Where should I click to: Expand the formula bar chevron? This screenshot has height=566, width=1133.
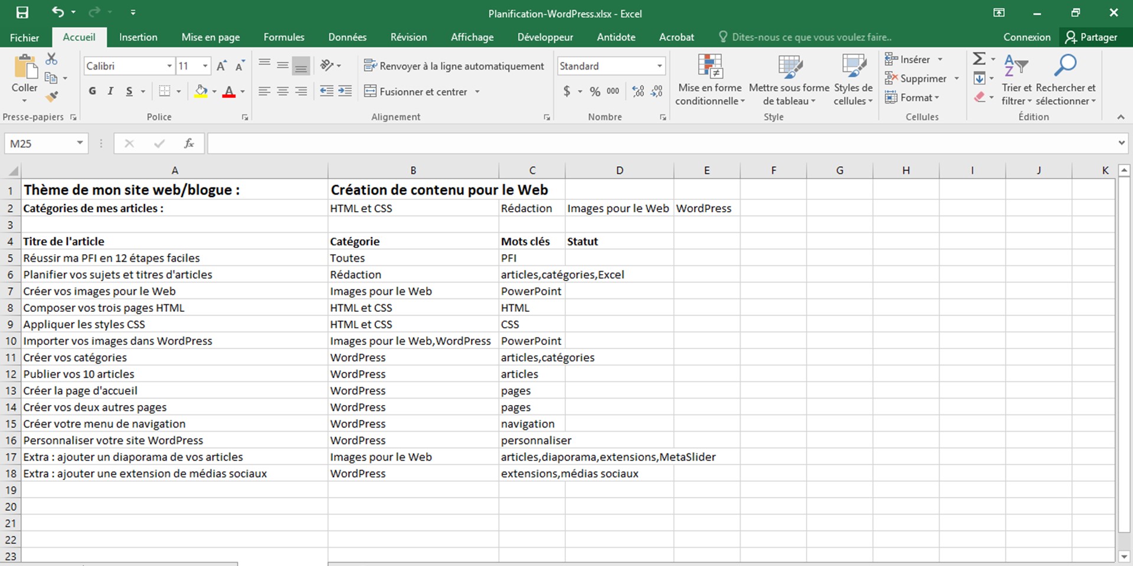tap(1122, 143)
